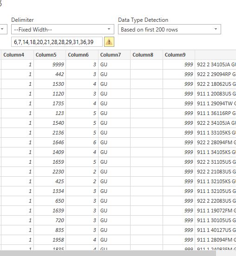236x256 pixels.
Task: Click the cell containing 9999 in Column5
Action: coord(50,64)
